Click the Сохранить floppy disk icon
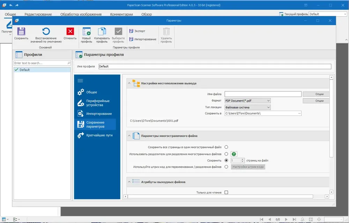The width and height of the screenshot is (349, 223). tap(21, 31)
